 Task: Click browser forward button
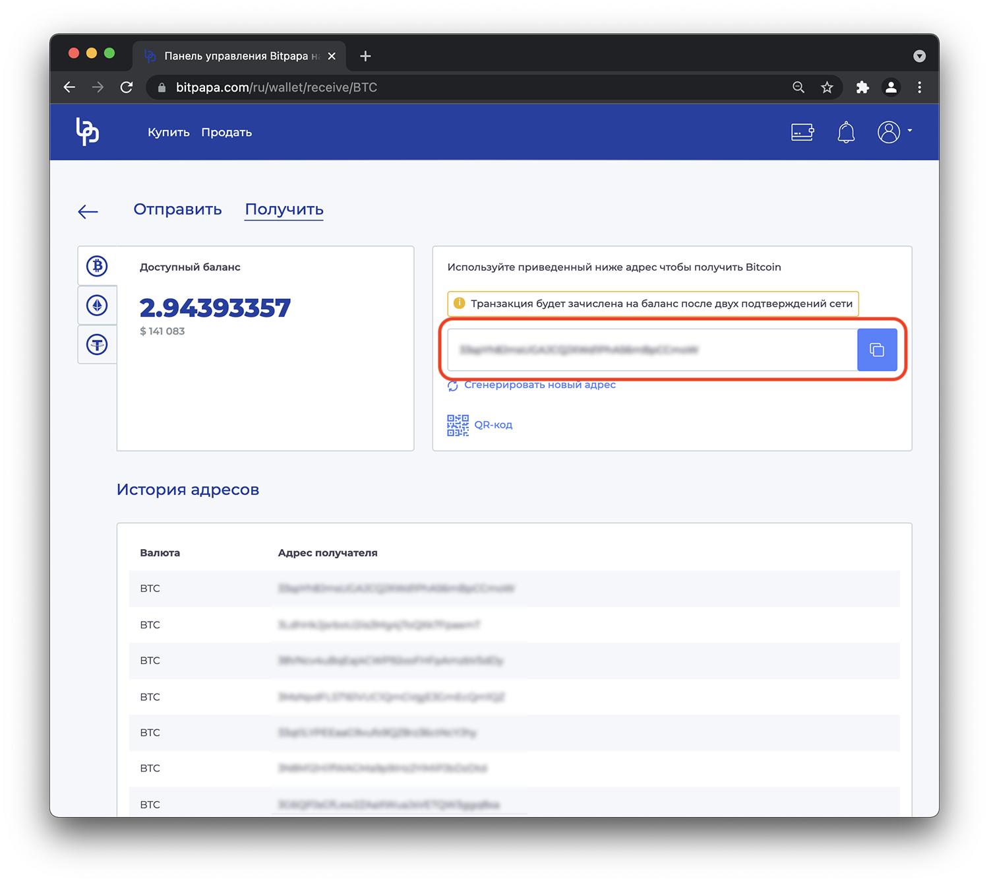pyautogui.click(x=98, y=87)
